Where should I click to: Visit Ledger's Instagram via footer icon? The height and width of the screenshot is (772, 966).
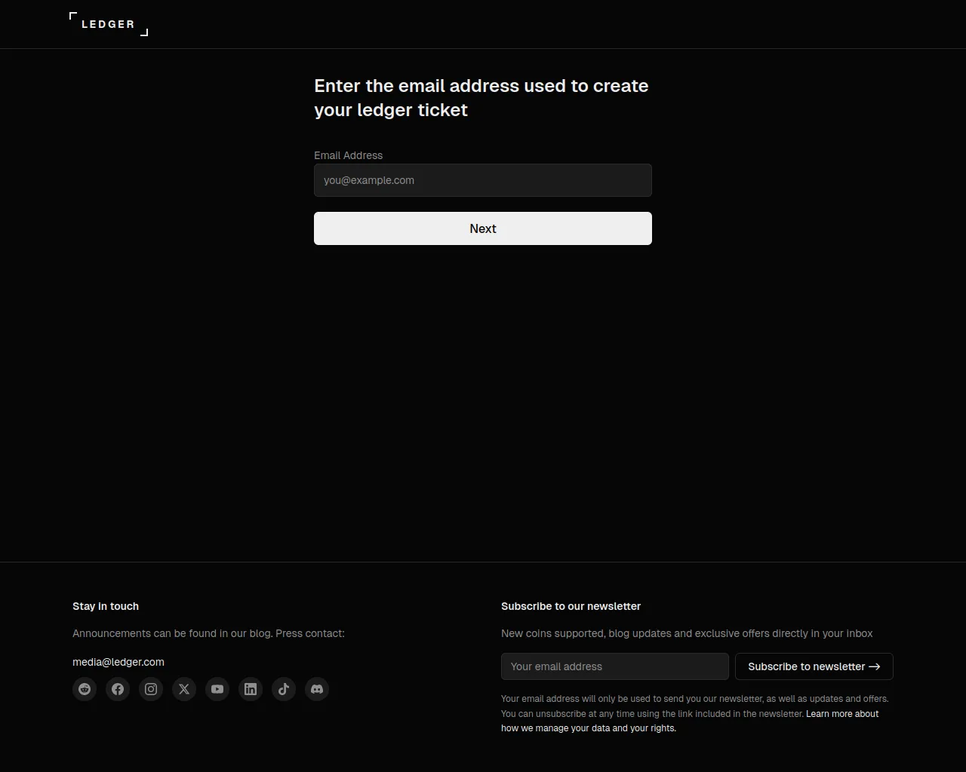(151, 689)
